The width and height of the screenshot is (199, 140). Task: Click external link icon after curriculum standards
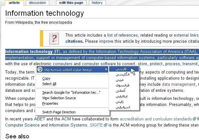click(x=194, y=119)
